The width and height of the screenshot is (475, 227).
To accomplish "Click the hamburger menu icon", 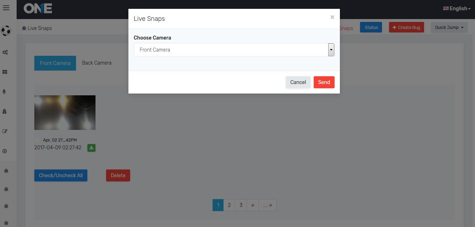I will point(6,8).
